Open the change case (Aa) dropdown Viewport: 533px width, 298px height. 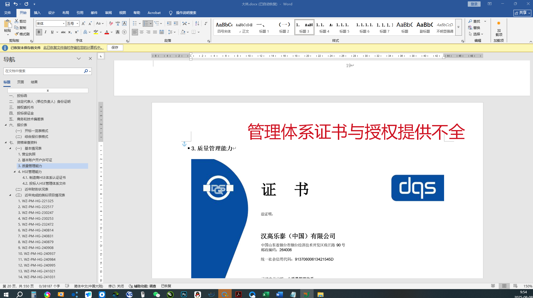click(100, 24)
